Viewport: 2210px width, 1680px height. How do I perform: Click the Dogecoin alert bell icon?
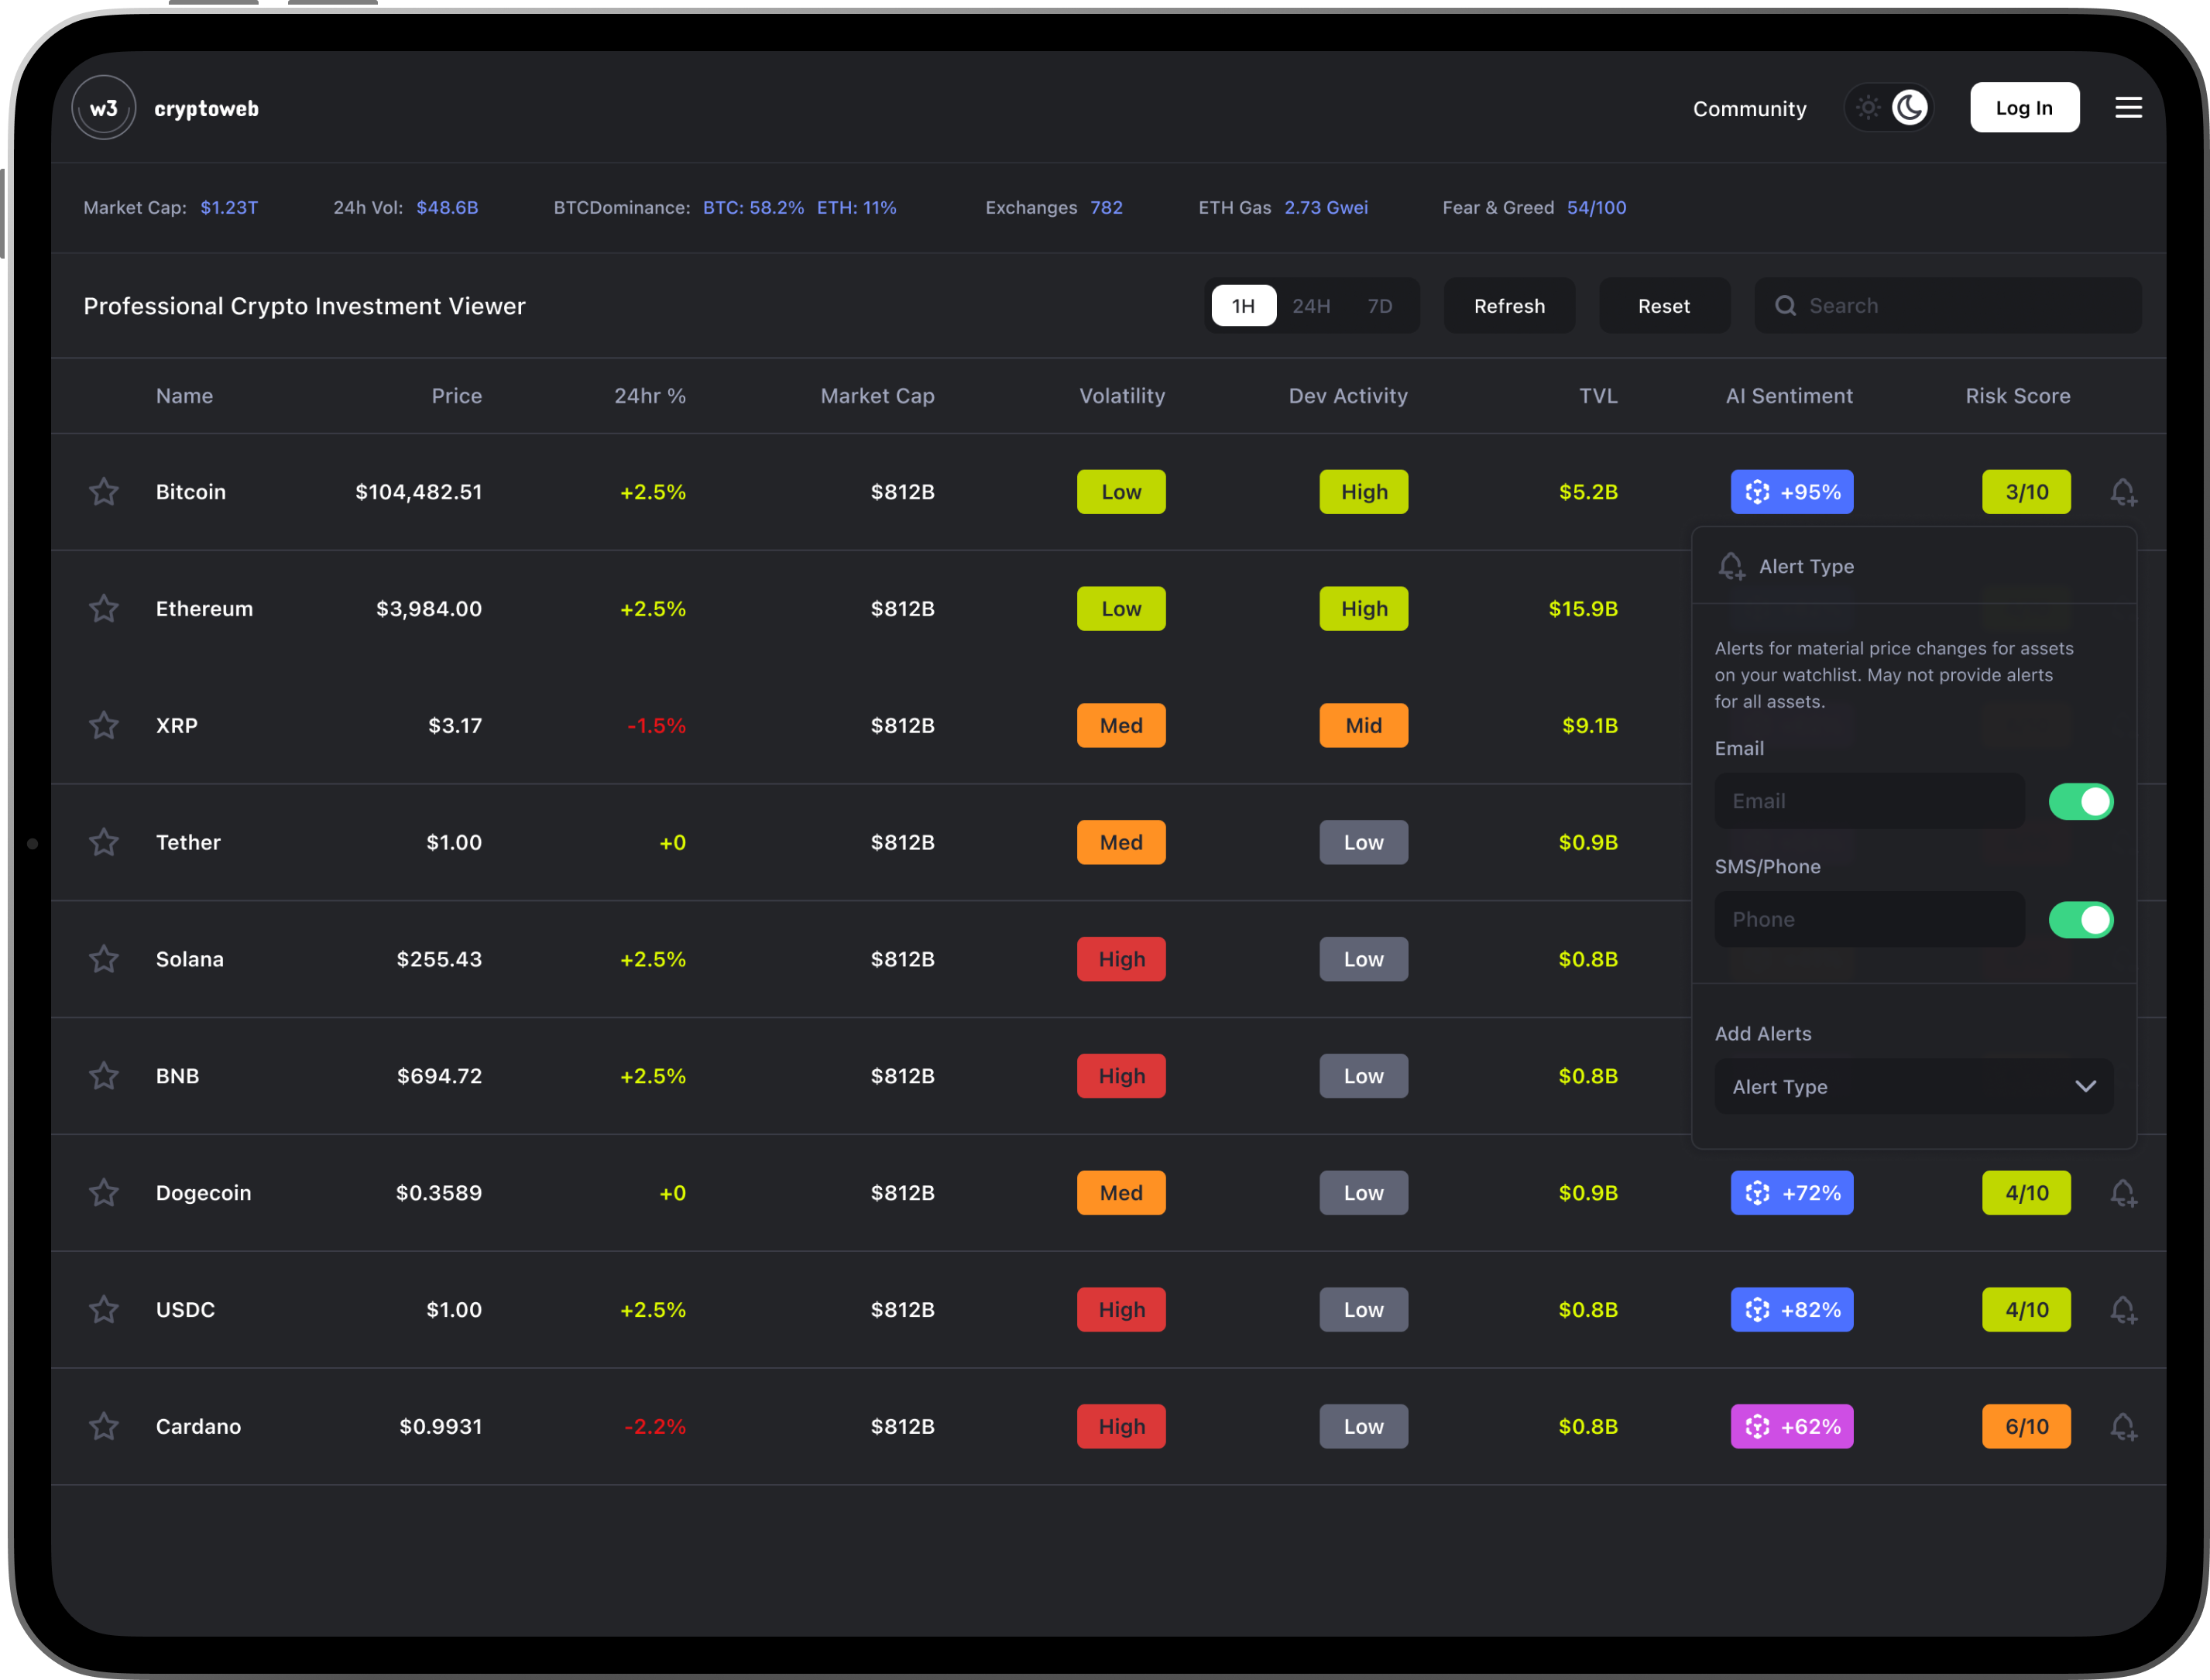2122,1193
